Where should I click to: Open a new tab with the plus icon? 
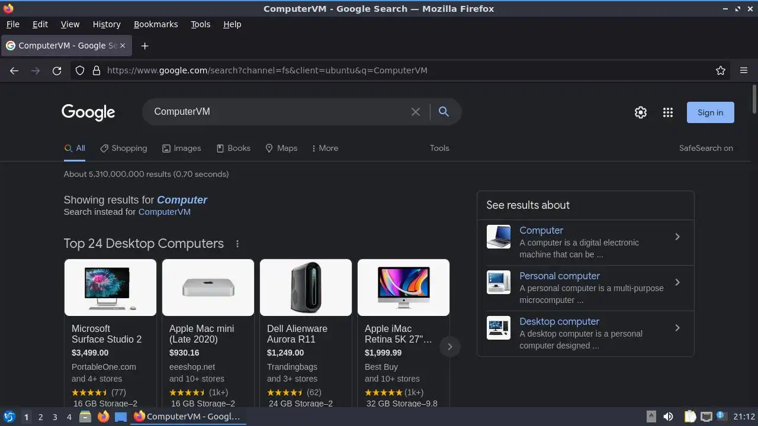coord(144,46)
